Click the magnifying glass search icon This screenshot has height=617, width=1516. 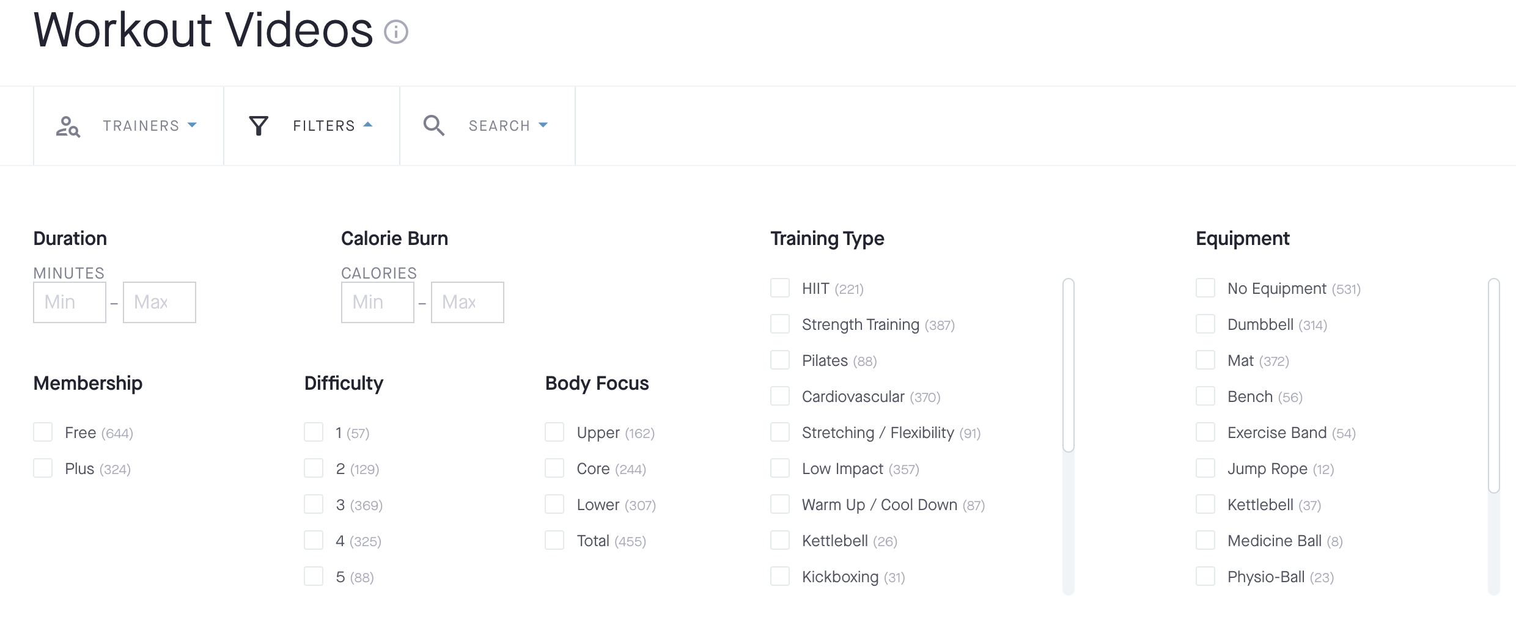pyautogui.click(x=433, y=126)
